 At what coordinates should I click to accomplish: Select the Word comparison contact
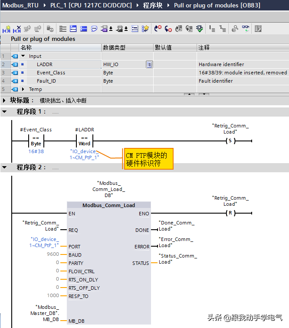(85, 141)
